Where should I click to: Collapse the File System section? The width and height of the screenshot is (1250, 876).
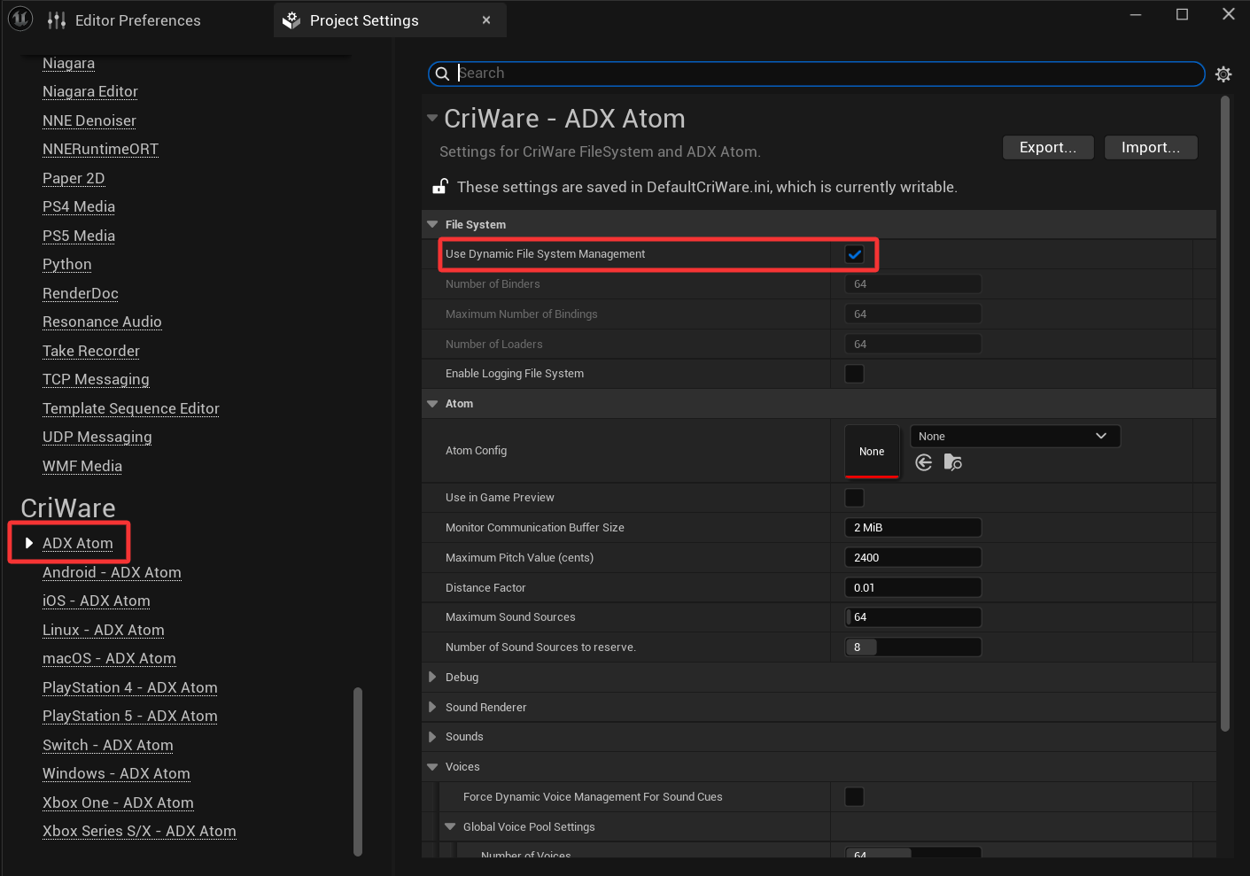tap(432, 225)
